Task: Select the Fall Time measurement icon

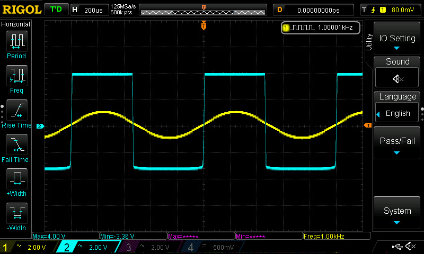Action: pos(17,144)
